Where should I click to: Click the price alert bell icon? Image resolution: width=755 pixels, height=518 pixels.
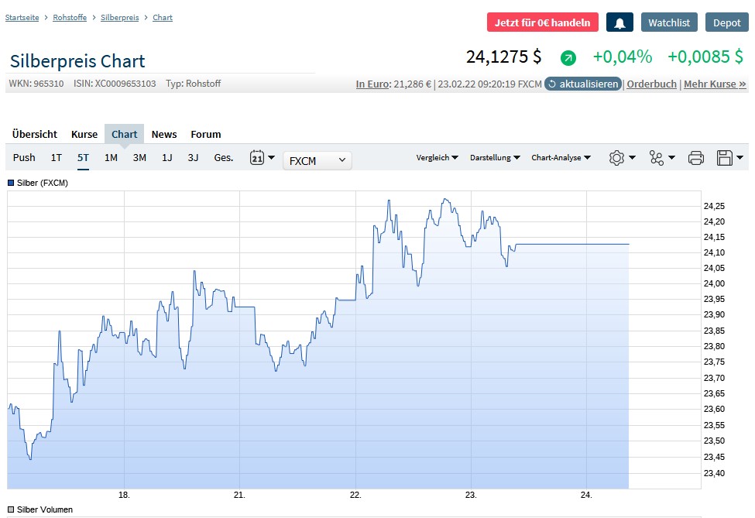pyautogui.click(x=619, y=22)
